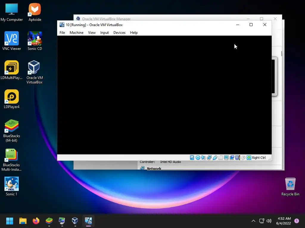Viewport: 305px width, 228px height.
Task: Select the BlueStacks (64-bit) desktop icon
Action: (12, 131)
